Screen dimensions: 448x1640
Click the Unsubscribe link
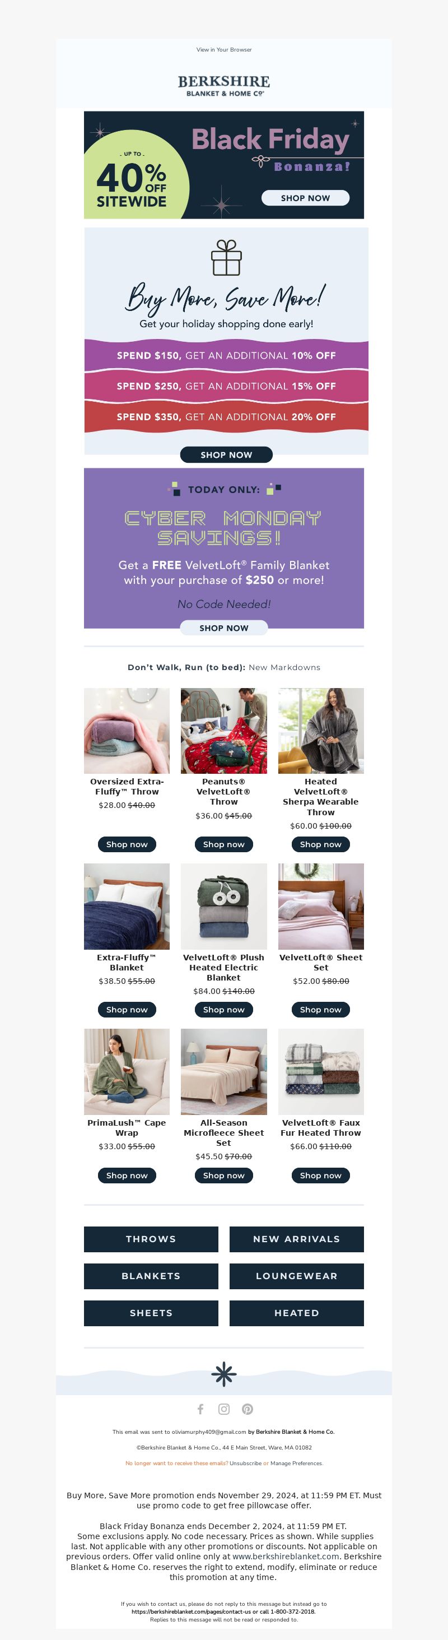(246, 1463)
